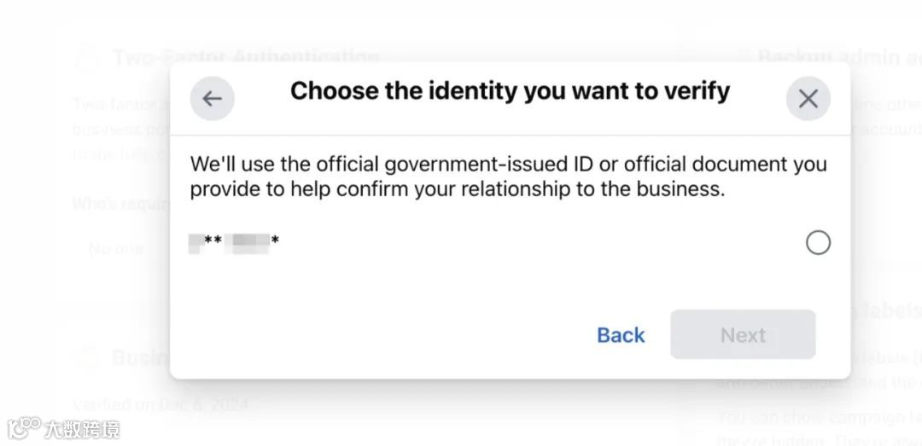Click the "Choose the identity you want to verify" title
The height and width of the screenshot is (446, 922).
pyautogui.click(x=510, y=91)
